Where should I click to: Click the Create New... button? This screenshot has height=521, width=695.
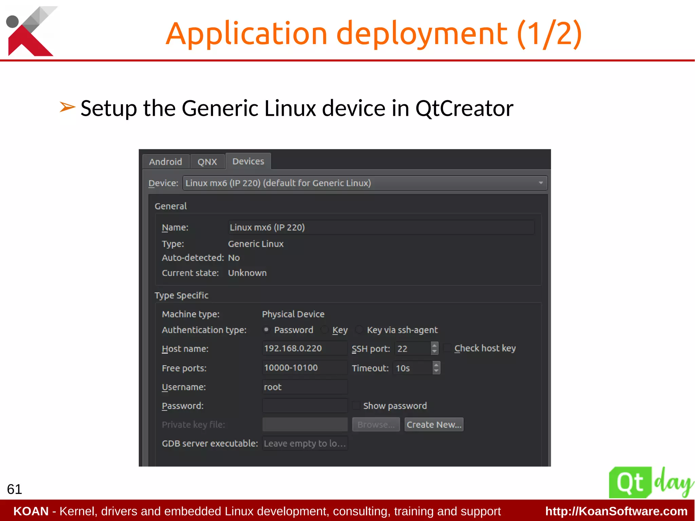(434, 425)
